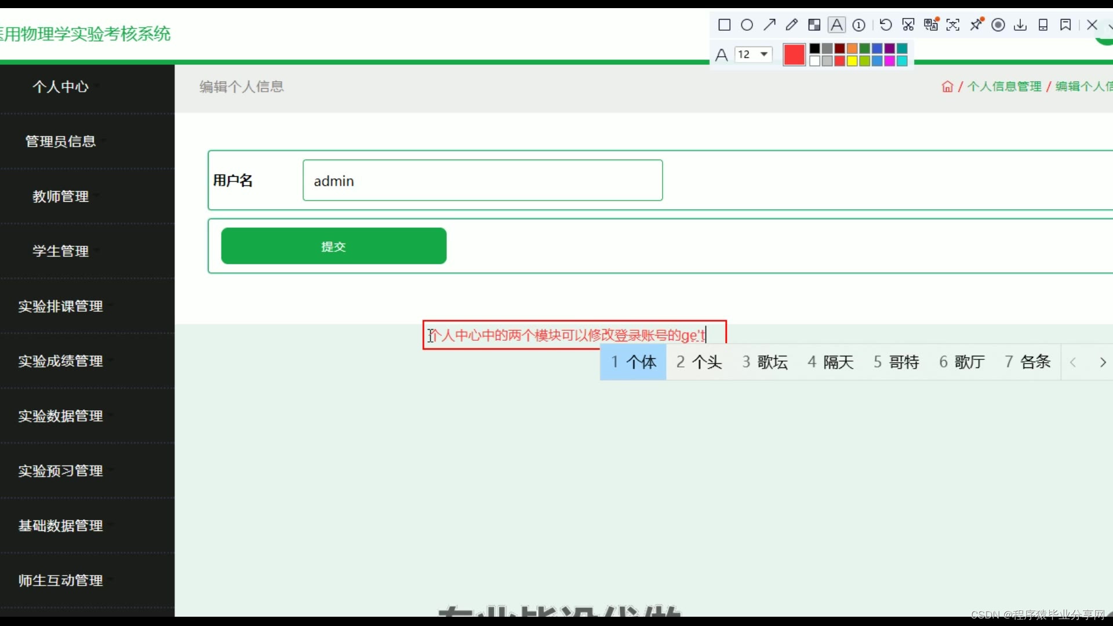
Task: Show next page of IME candidates
Action: (1103, 362)
